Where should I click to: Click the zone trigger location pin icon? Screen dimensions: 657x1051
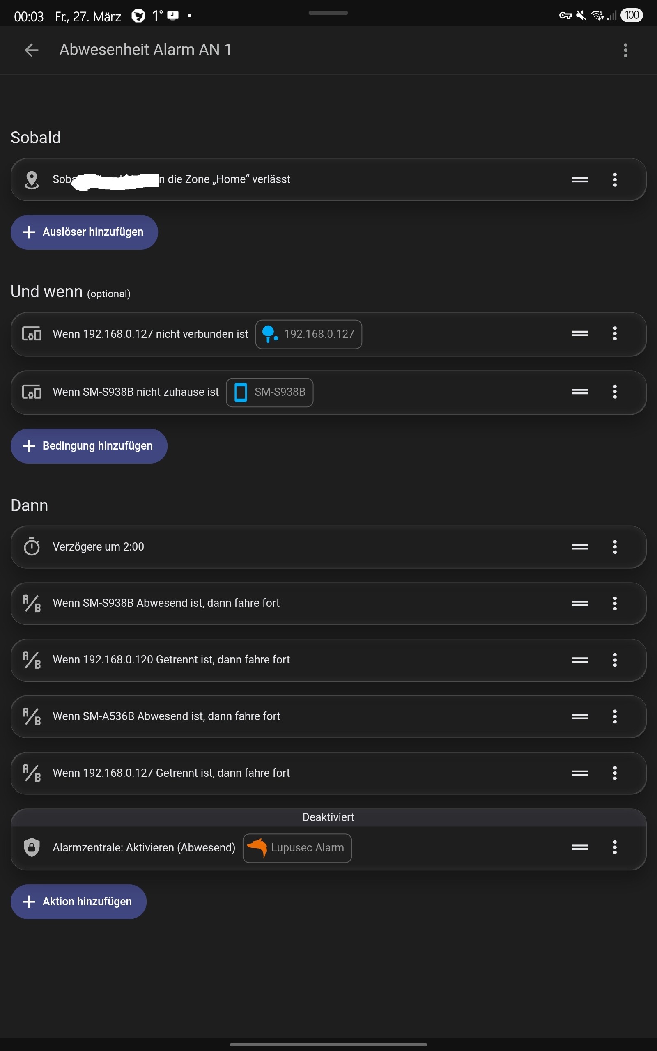pos(32,180)
